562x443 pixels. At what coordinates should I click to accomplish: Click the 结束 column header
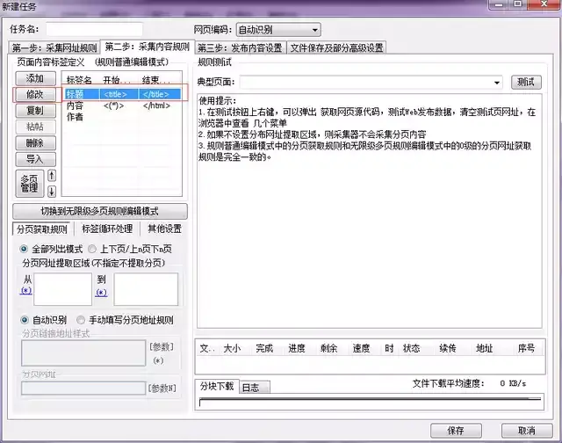(156, 80)
